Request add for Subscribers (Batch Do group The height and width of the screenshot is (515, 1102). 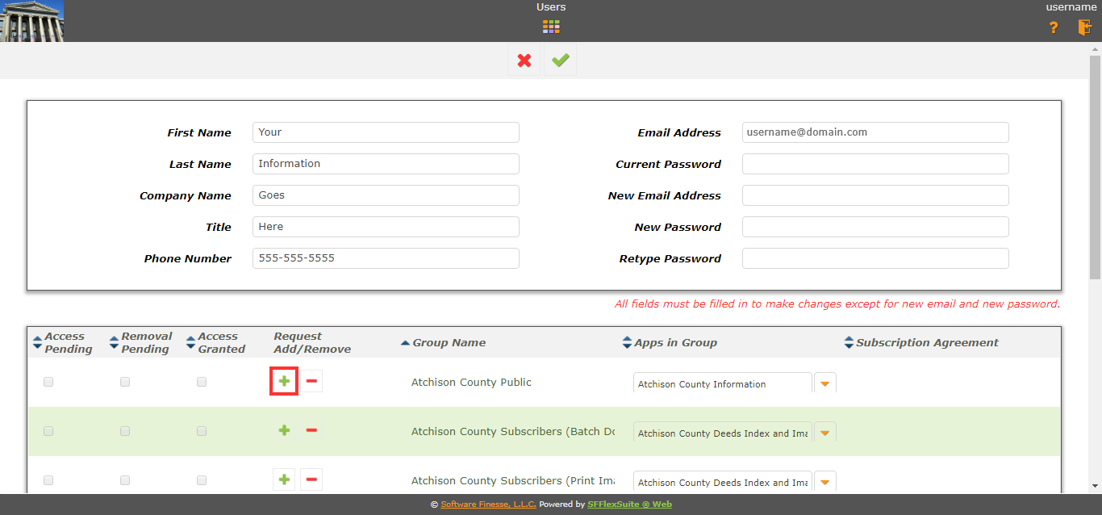click(284, 430)
